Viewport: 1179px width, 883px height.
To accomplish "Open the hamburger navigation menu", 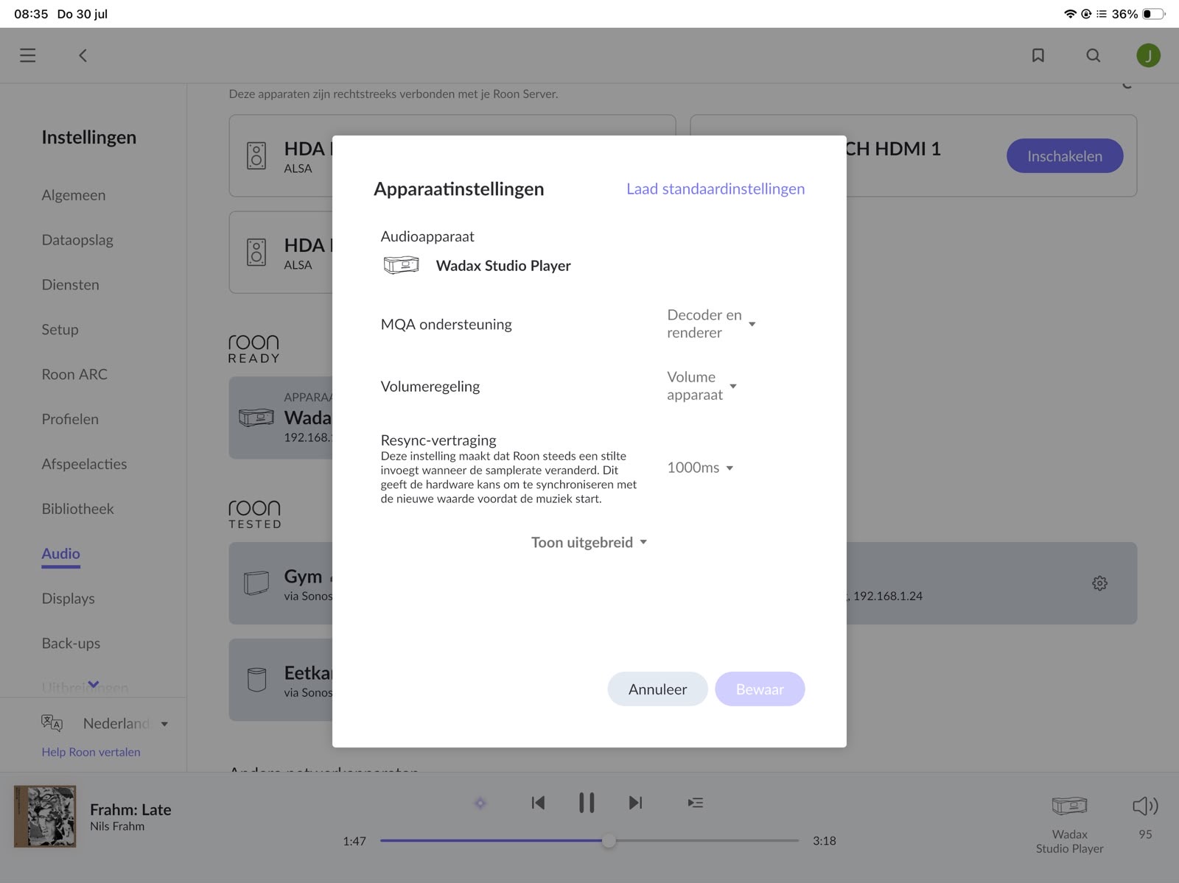I will 28,55.
